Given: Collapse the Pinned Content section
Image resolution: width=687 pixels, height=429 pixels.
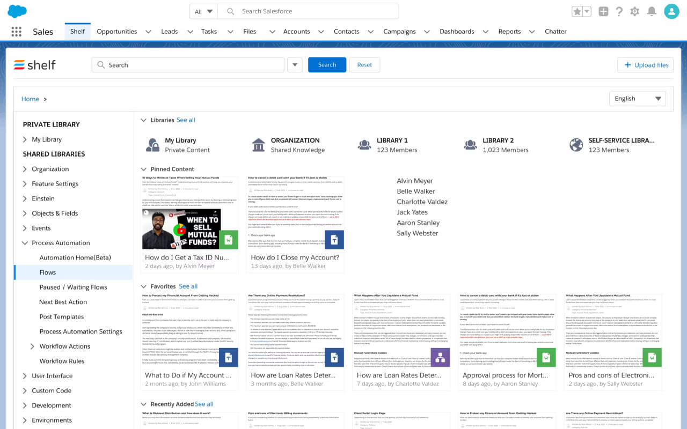Looking at the screenshot, I should (x=143, y=169).
